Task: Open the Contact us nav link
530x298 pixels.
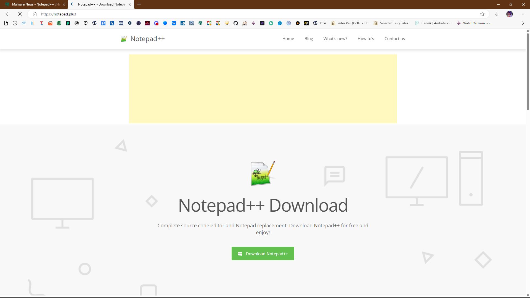Action: click(x=395, y=39)
